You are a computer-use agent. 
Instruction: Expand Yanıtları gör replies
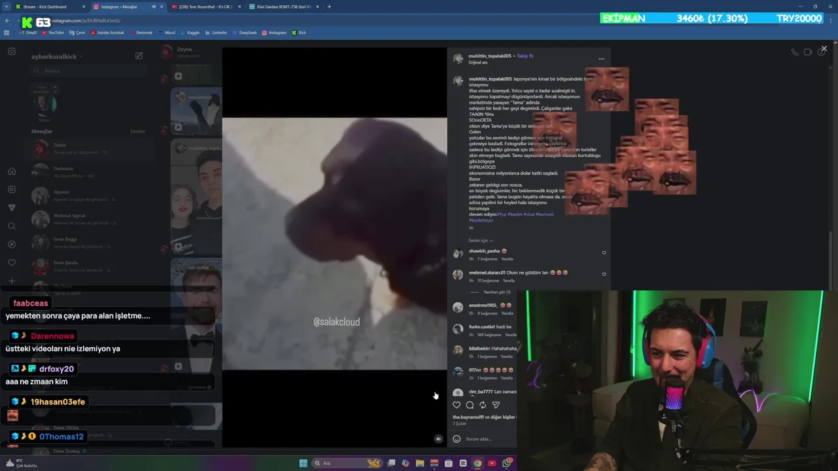[496, 292]
